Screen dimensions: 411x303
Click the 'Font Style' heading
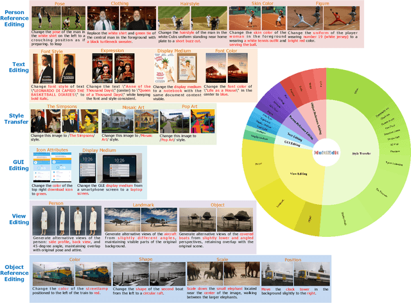click(51, 51)
